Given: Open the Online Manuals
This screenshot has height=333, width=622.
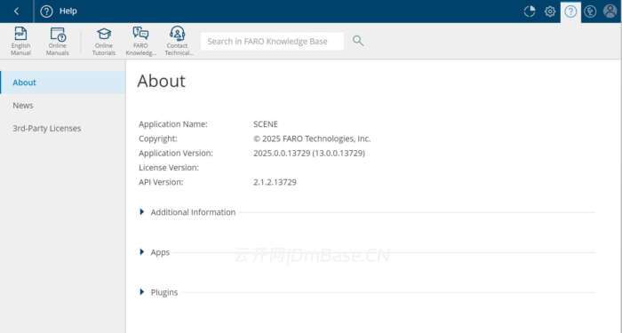Looking at the screenshot, I should click(58, 41).
